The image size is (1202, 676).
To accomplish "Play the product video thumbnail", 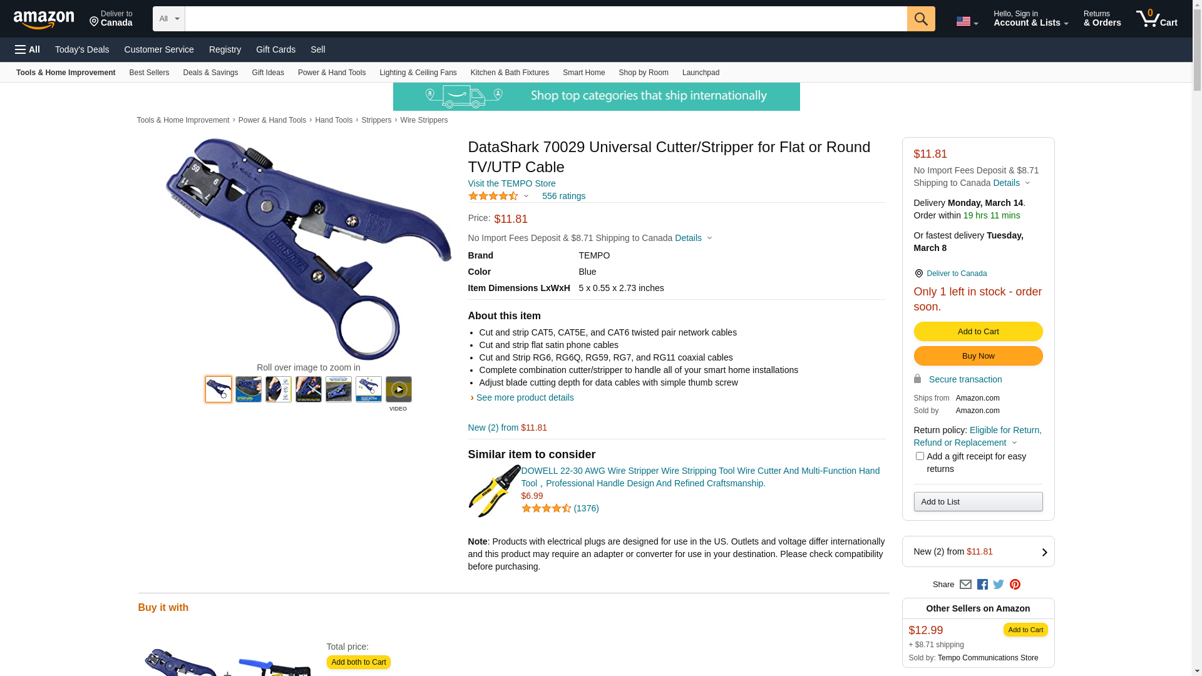I will coord(398,389).
